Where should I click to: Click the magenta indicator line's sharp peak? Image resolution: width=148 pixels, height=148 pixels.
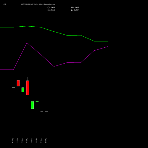(x=27, y=43)
